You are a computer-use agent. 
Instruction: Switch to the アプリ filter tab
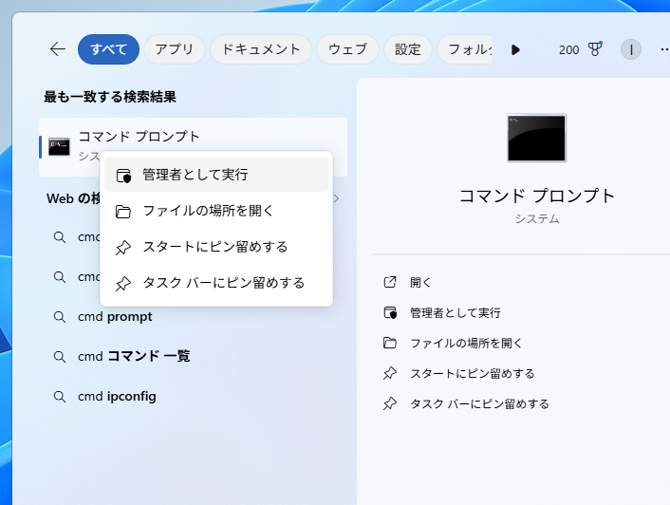point(174,49)
